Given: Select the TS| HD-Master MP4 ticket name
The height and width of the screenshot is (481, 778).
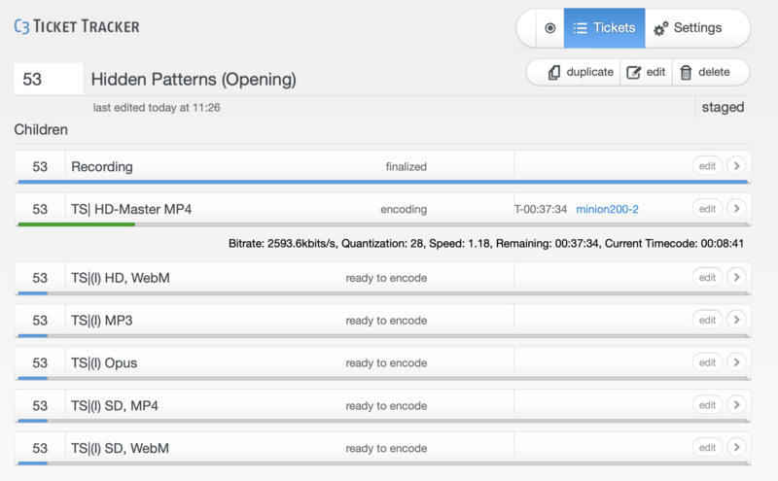Looking at the screenshot, I should pyautogui.click(x=131, y=209).
